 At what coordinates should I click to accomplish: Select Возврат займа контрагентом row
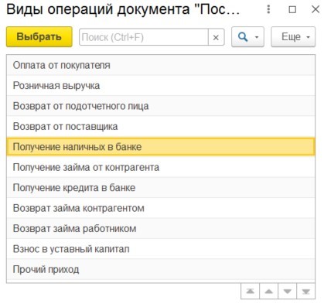(161, 208)
